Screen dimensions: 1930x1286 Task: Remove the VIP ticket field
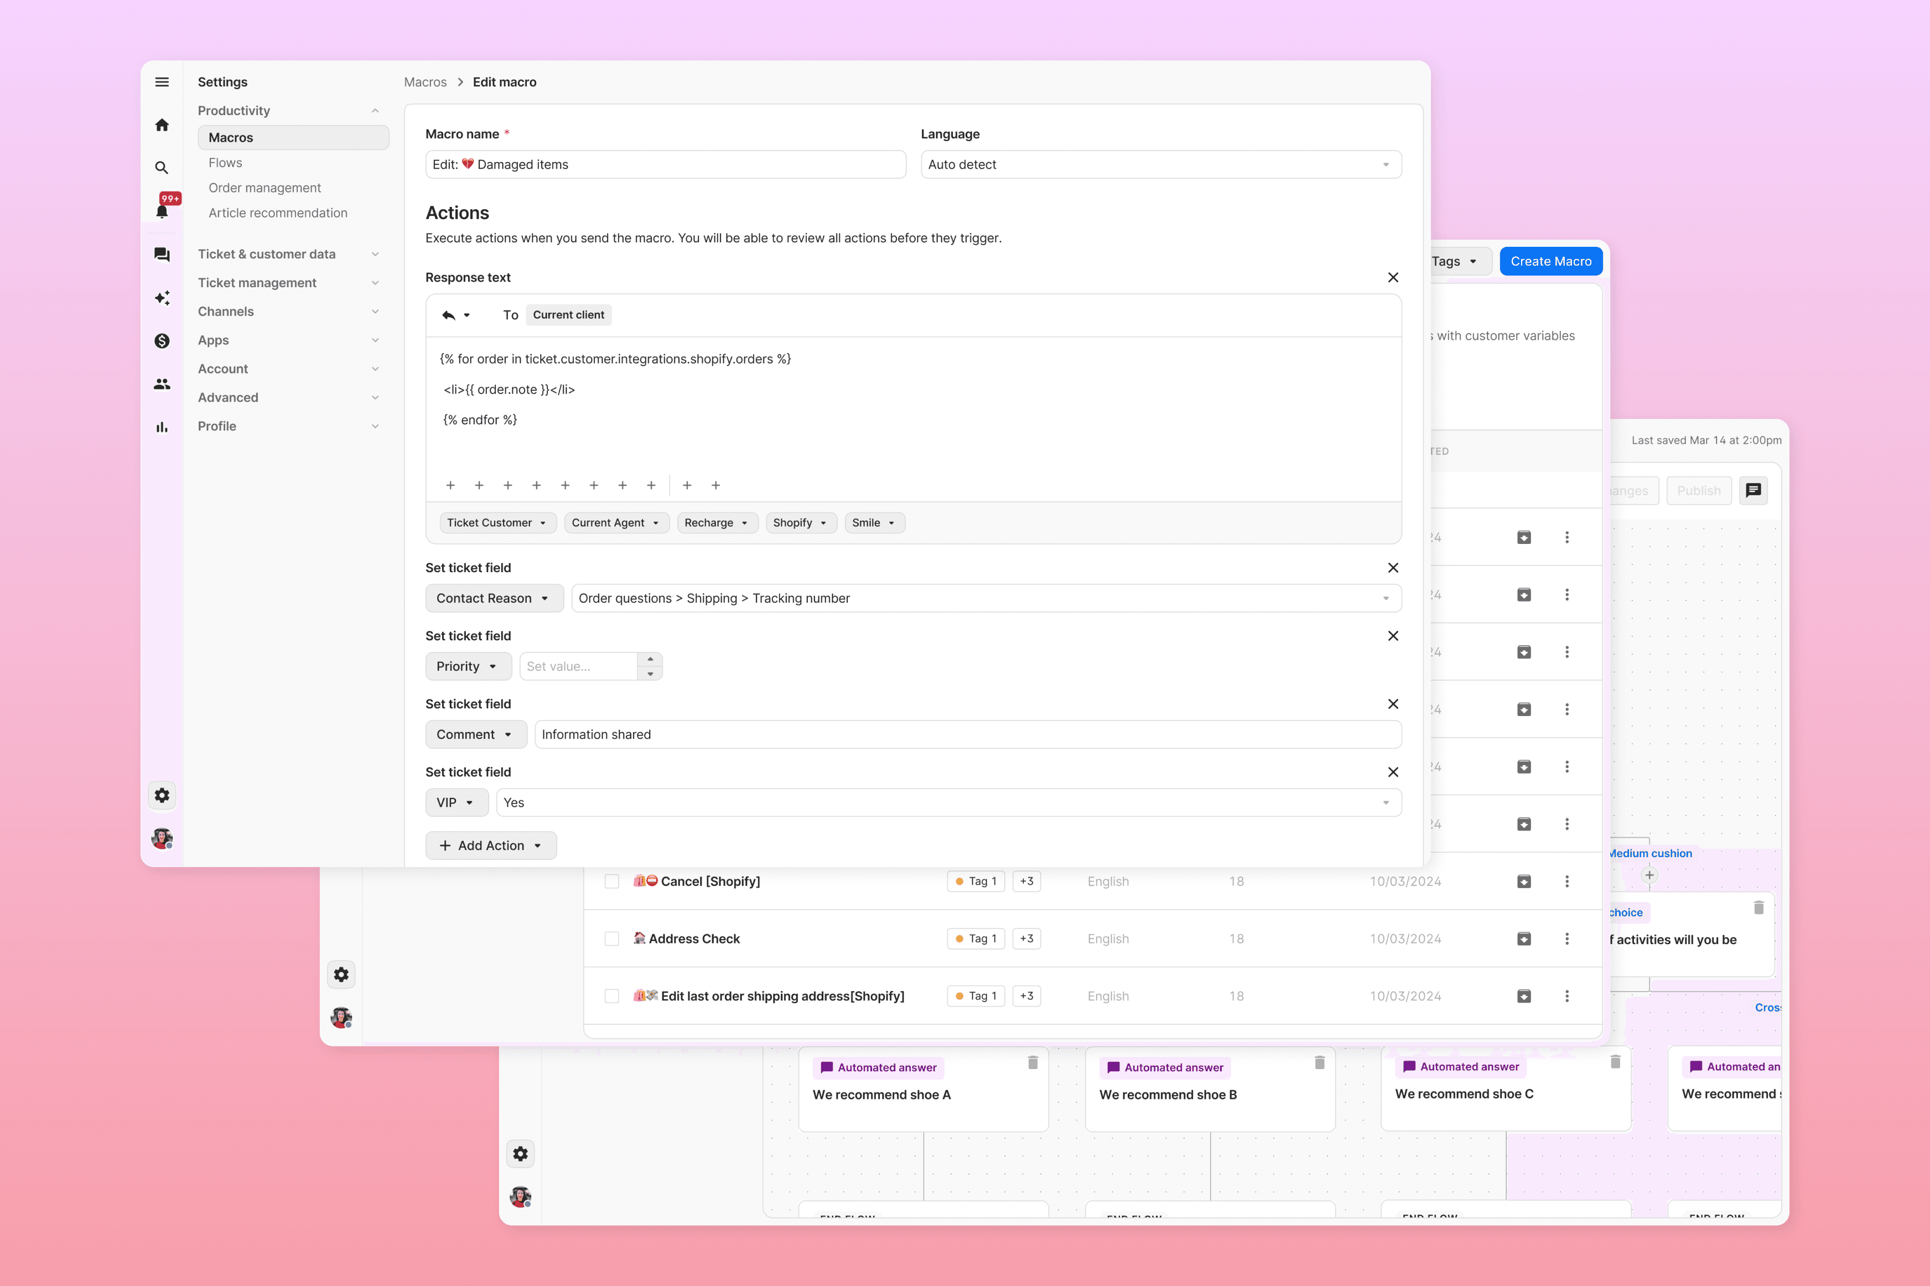1393,772
